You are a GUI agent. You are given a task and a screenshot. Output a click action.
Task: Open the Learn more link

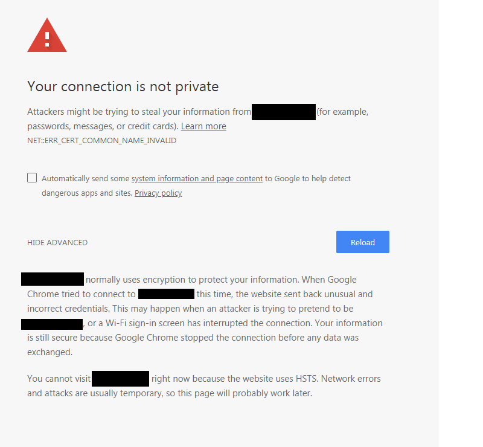point(203,126)
